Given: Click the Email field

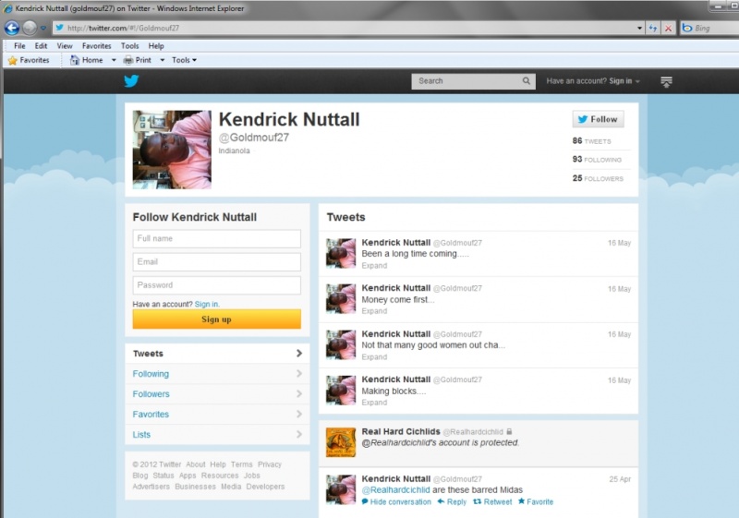Looking at the screenshot, I should [217, 262].
